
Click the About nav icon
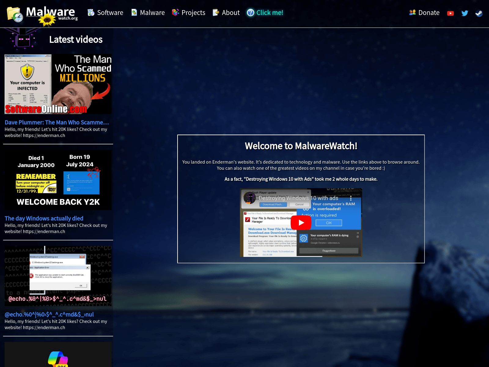pyautogui.click(x=216, y=13)
